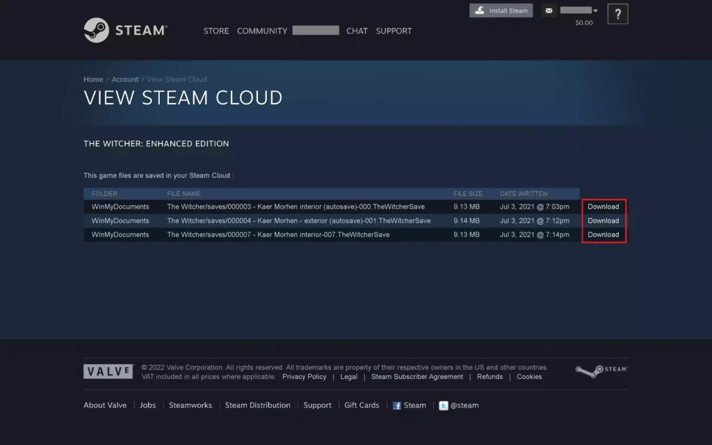
Task: Open the Privacy Policy link
Action: pyautogui.click(x=305, y=377)
